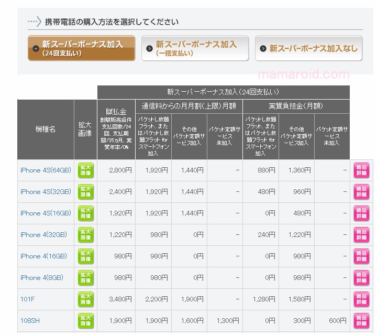377x335 pixels.
Task: Click the iPhone 4S(16GB) model link
Action: [46, 213]
